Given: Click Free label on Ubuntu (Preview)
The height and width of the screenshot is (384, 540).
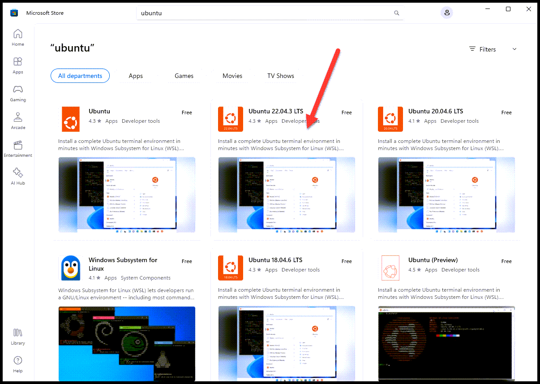Looking at the screenshot, I should 506,261.
